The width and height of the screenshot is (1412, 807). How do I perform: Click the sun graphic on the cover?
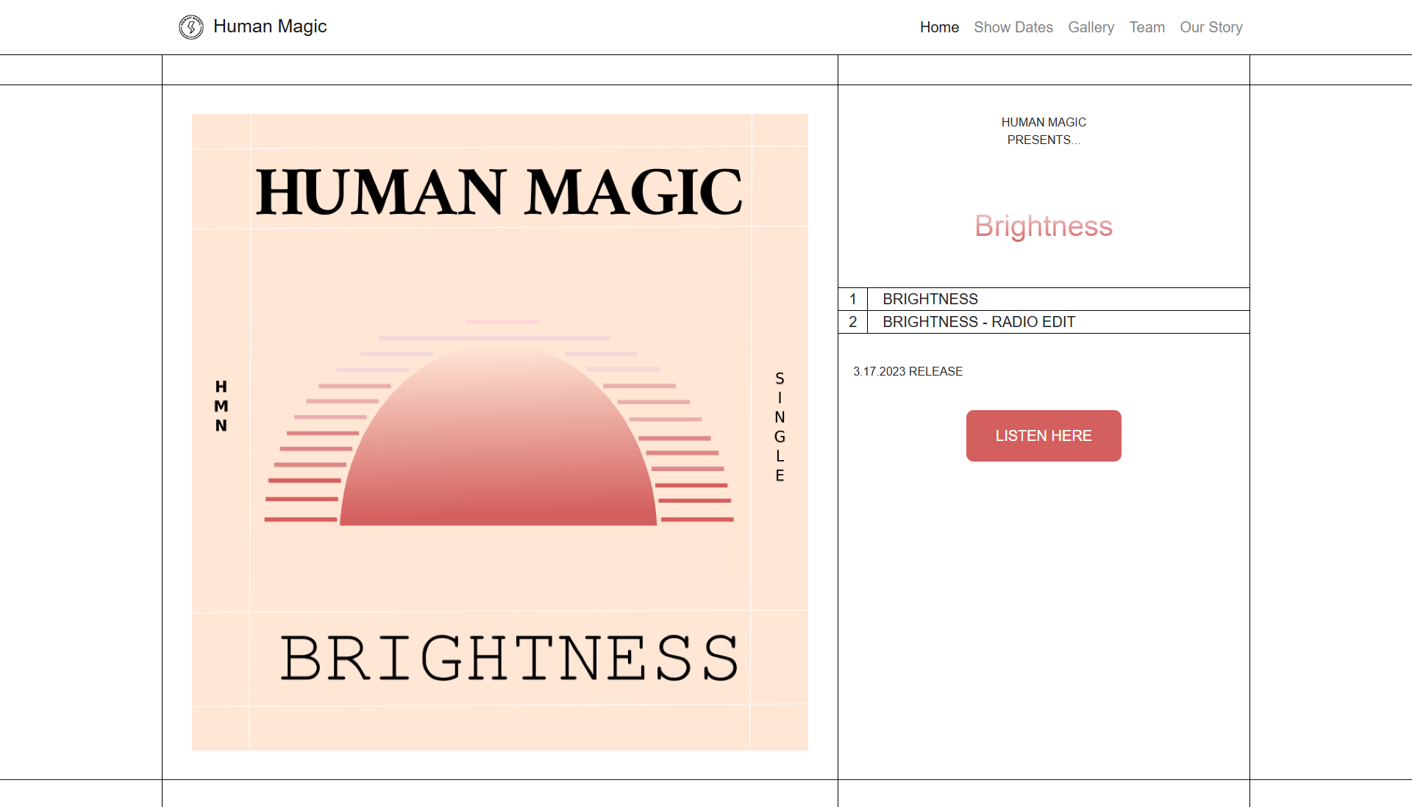[499, 437]
